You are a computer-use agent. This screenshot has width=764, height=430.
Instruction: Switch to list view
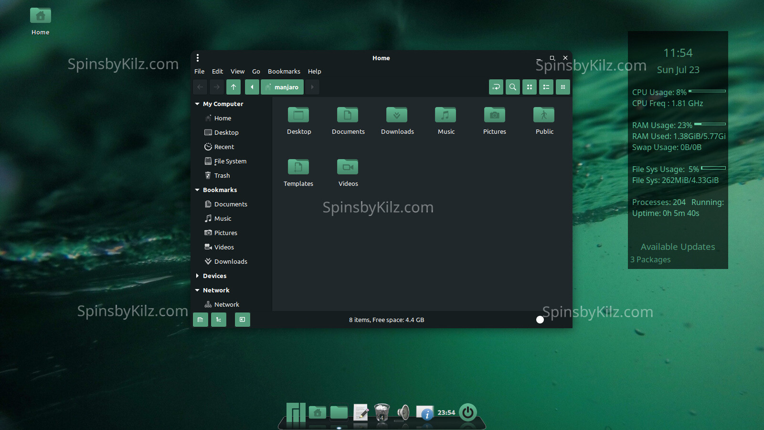click(546, 87)
